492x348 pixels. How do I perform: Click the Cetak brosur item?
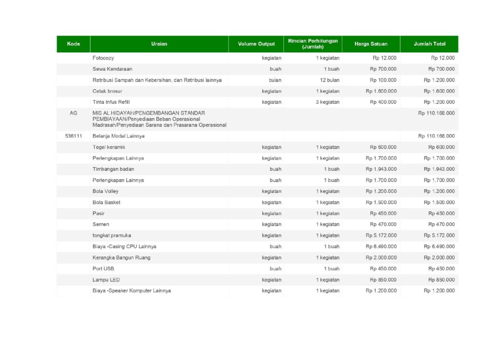(108, 91)
